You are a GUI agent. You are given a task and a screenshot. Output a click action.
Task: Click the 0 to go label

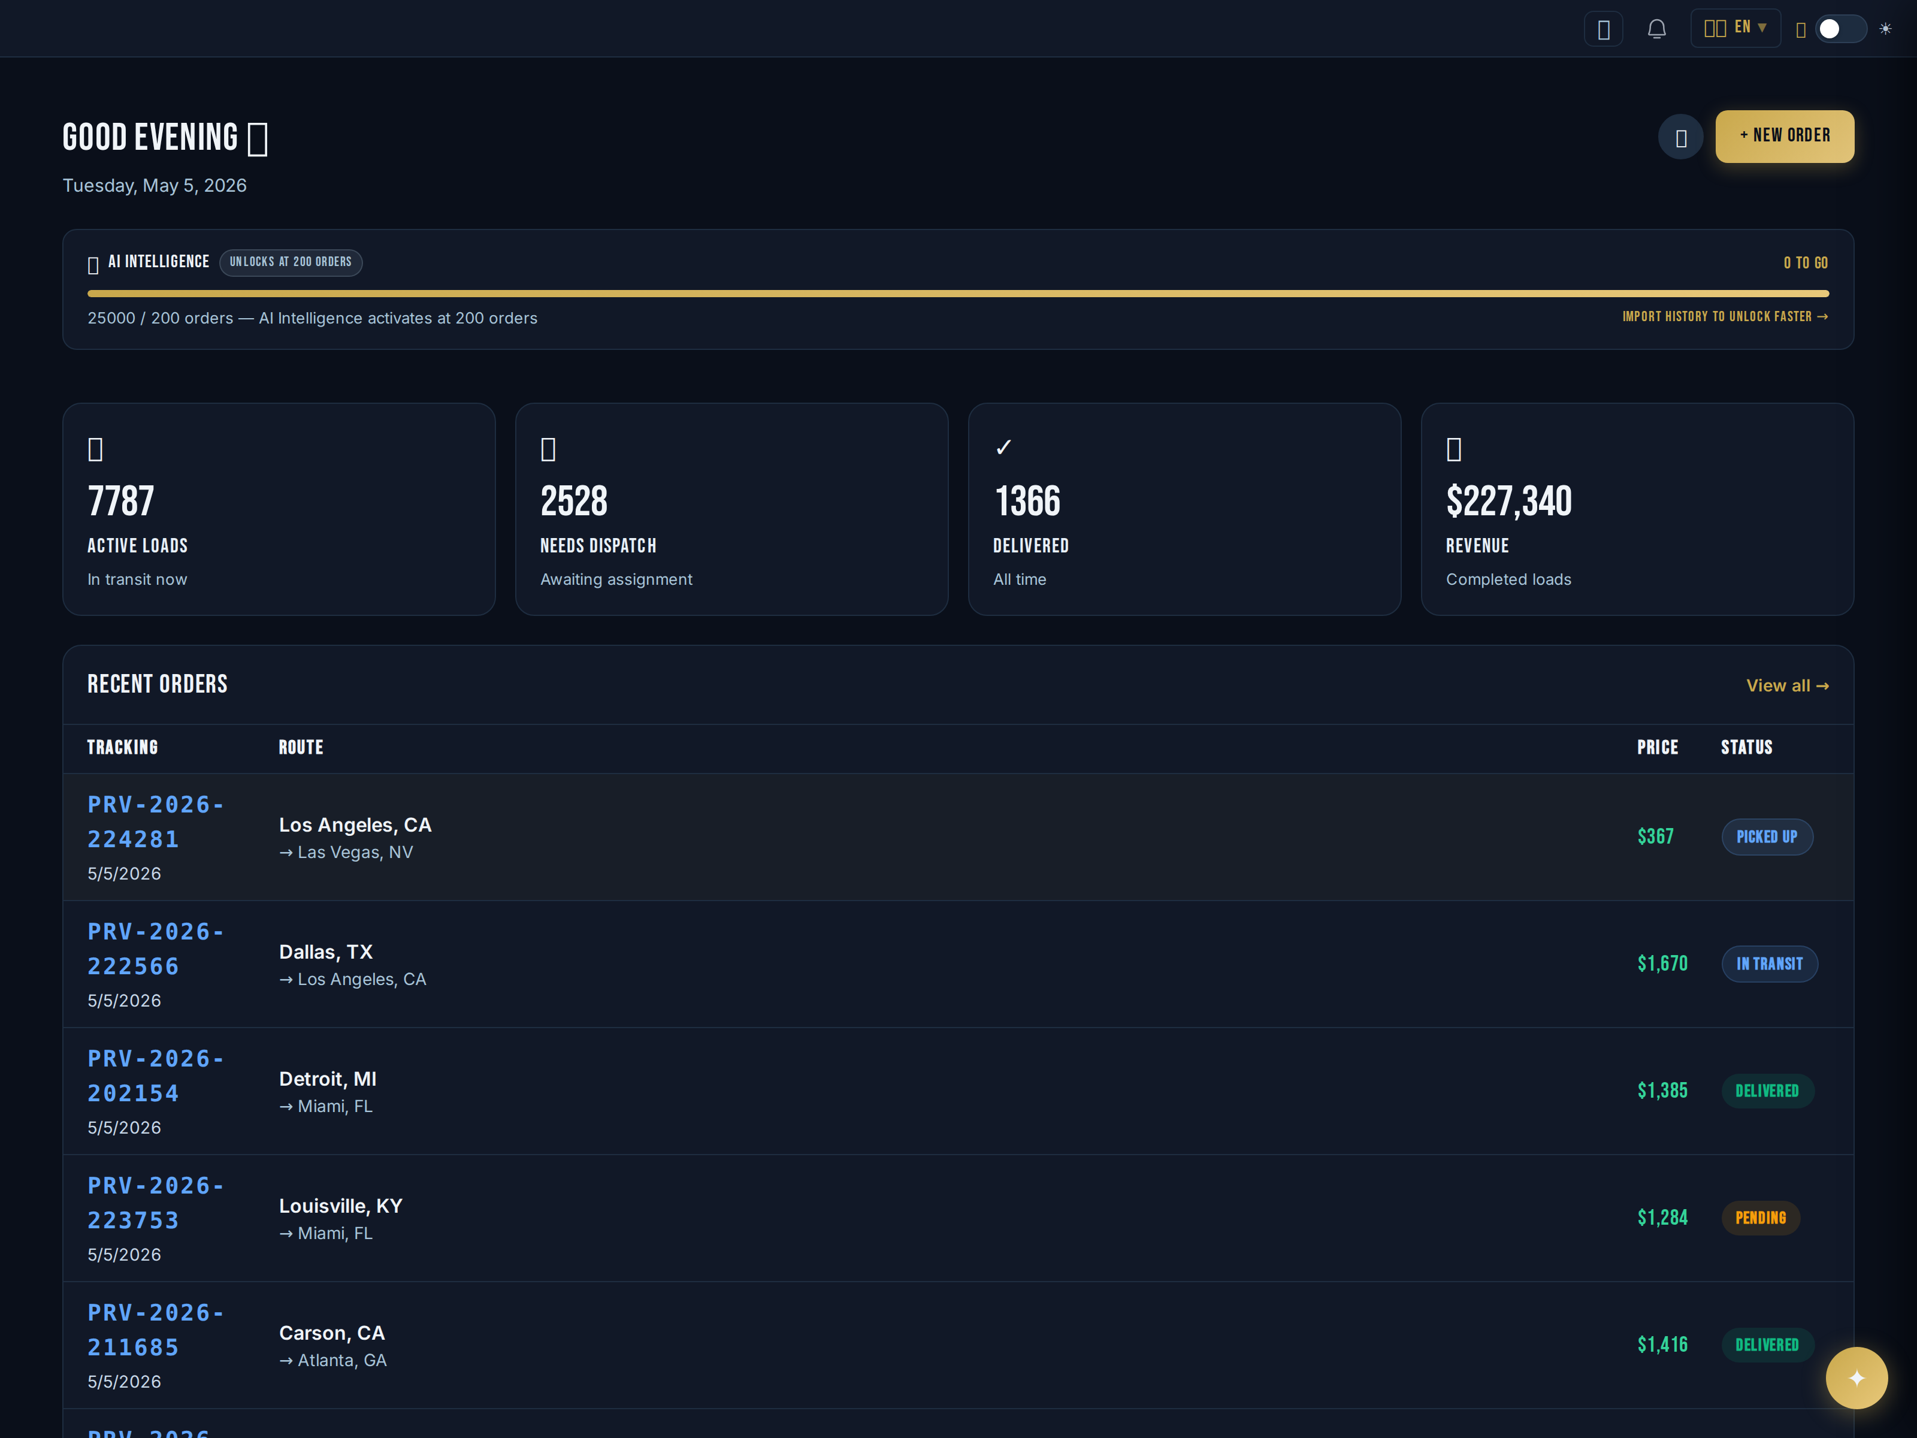click(1806, 262)
